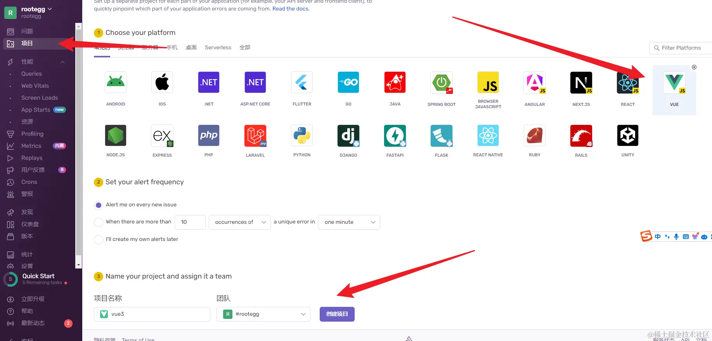712x341 pixels.
Task: Collapse the 性能 sidebar section
Action: click(x=62, y=62)
